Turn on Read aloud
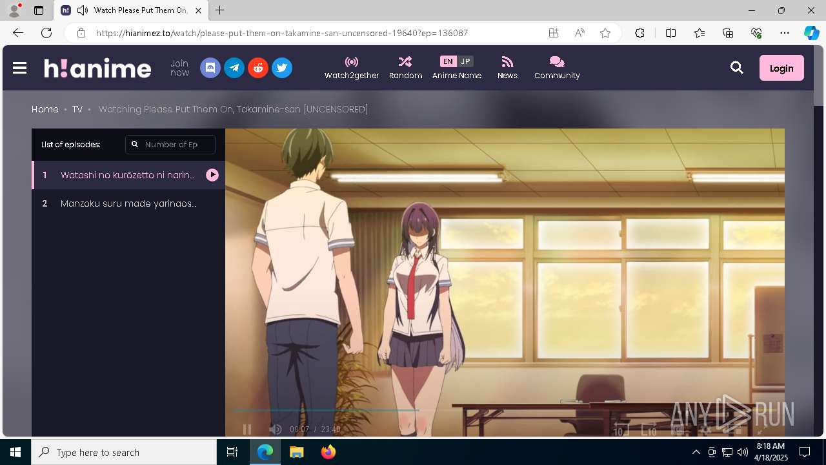 click(x=579, y=33)
